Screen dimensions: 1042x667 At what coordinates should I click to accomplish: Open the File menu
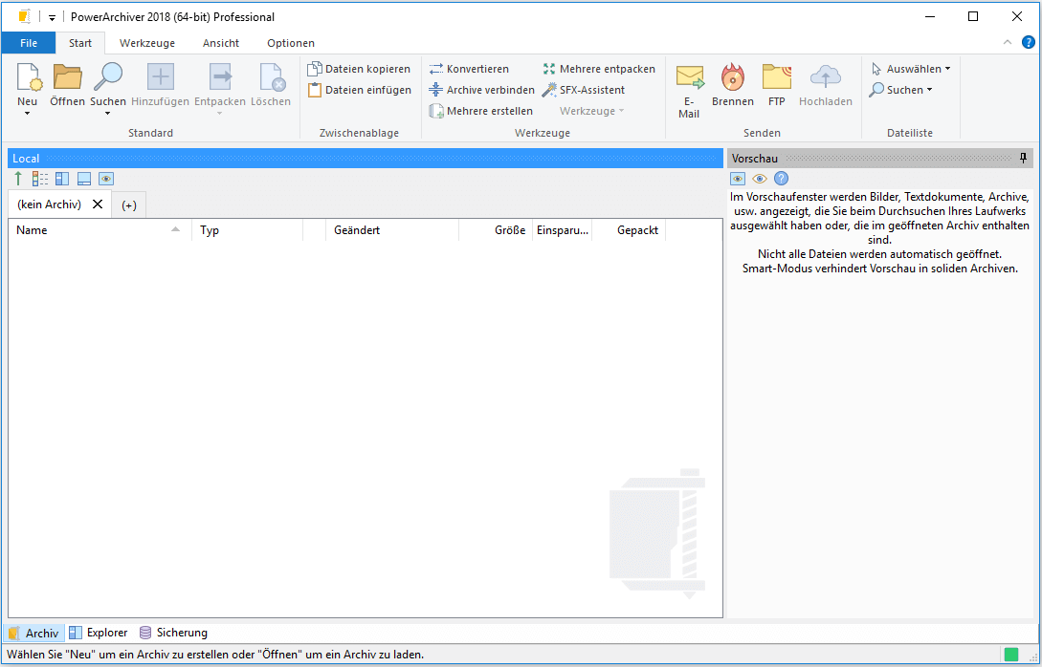click(29, 43)
